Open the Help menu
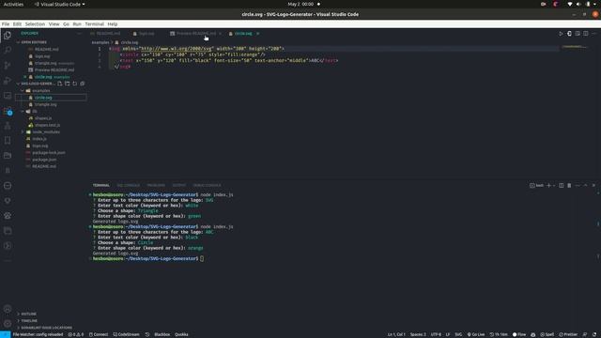601x338 pixels. tap(113, 23)
